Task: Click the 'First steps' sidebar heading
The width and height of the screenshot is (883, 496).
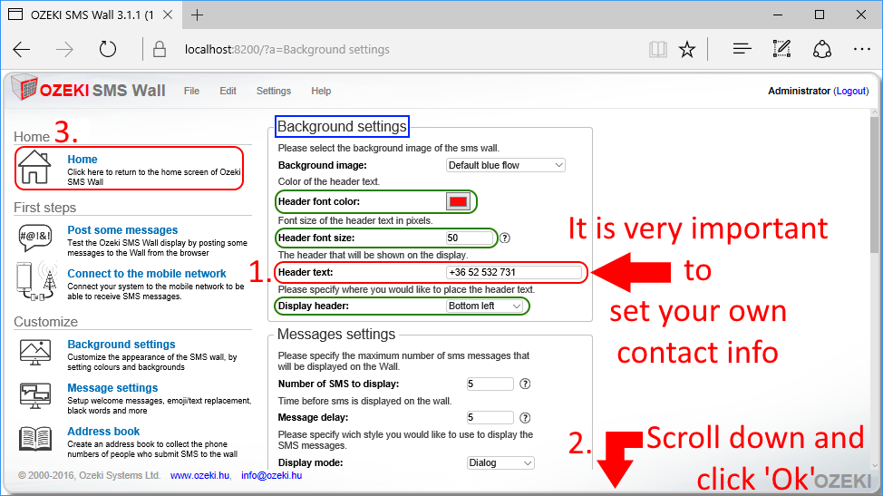Action: pos(44,208)
